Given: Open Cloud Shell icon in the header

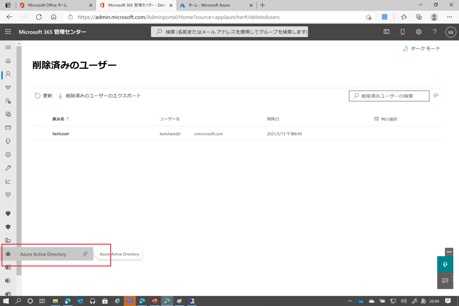Looking at the screenshot, I should tap(387, 32).
